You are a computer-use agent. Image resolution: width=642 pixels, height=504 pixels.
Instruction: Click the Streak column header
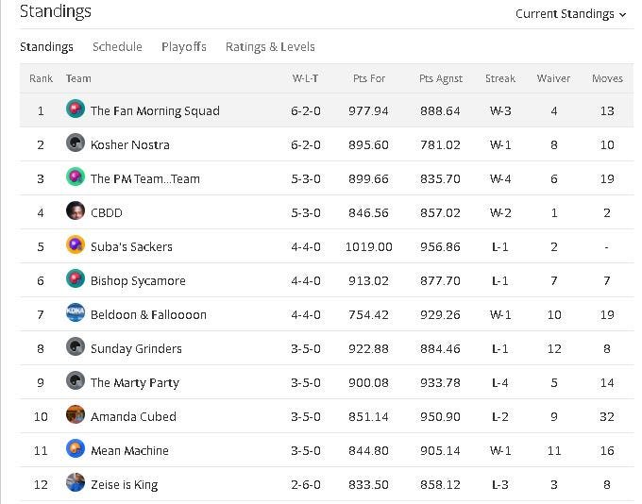point(500,78)
